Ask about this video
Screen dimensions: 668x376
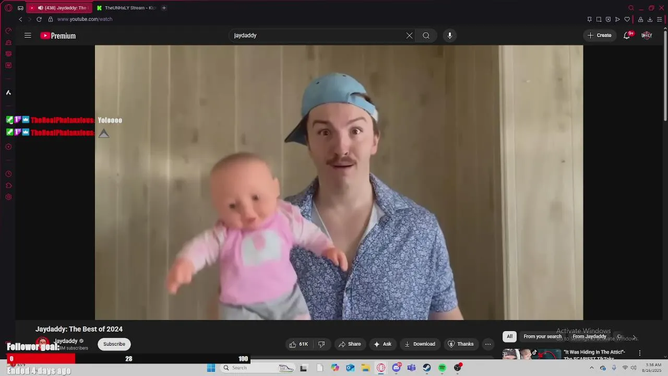382,344
